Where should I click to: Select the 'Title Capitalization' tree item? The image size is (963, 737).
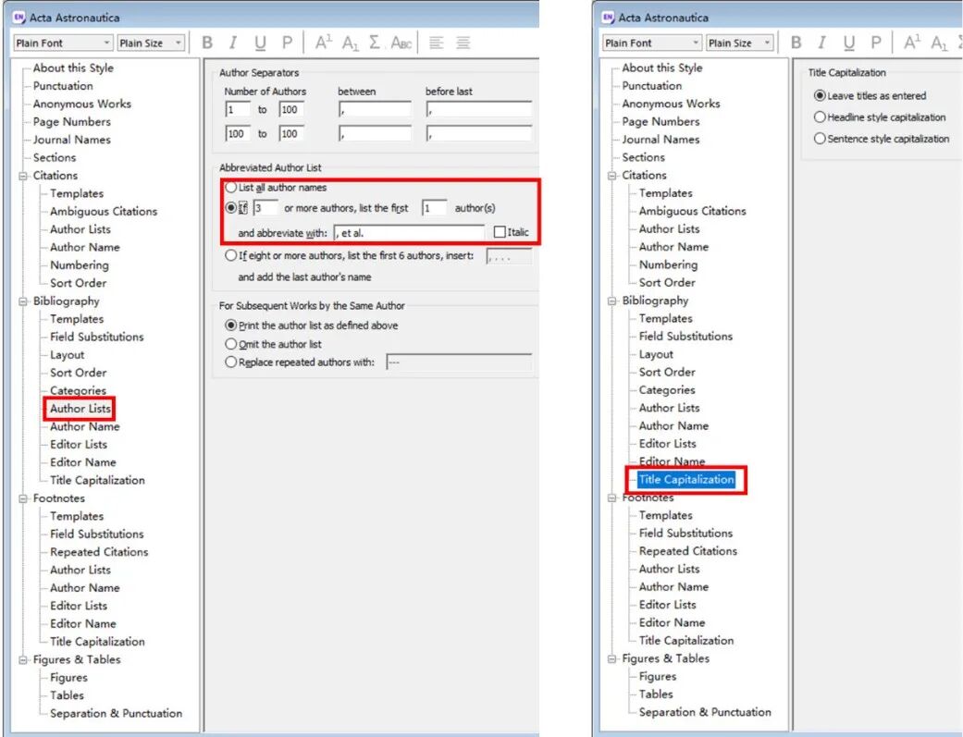click(x=685, y=479)
